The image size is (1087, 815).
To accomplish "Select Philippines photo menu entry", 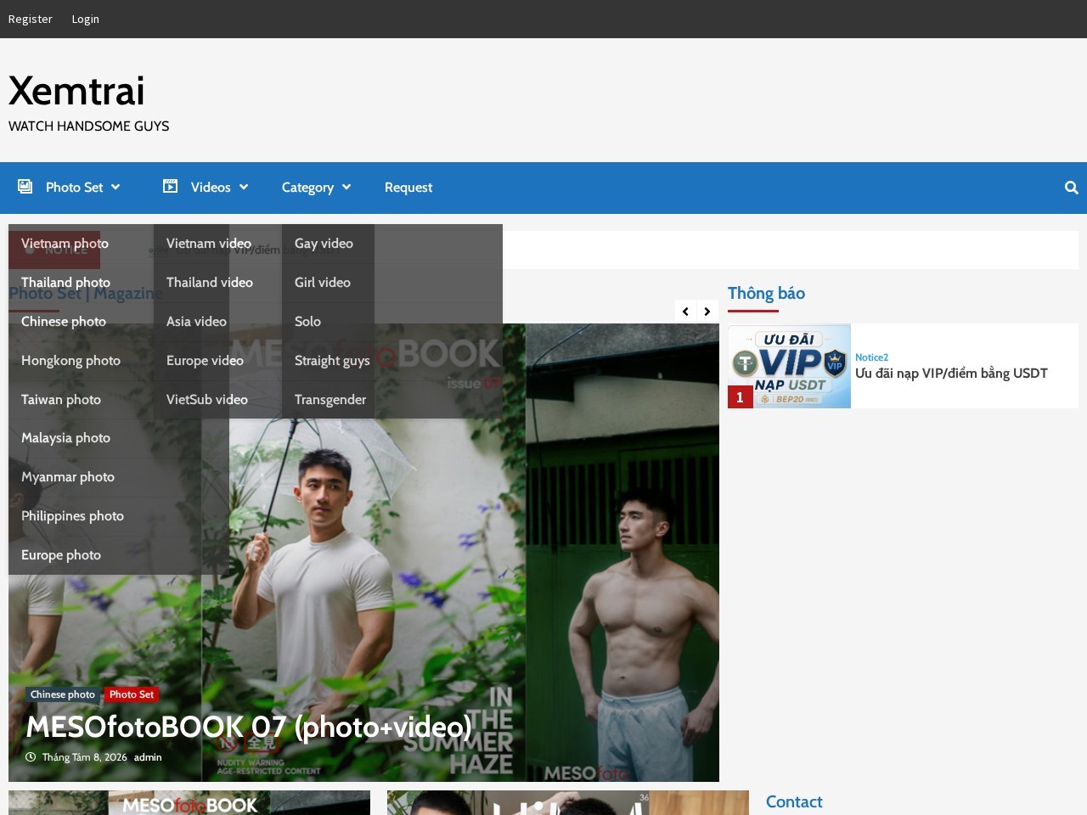I will pyautogui.click(x=72, y=516).
